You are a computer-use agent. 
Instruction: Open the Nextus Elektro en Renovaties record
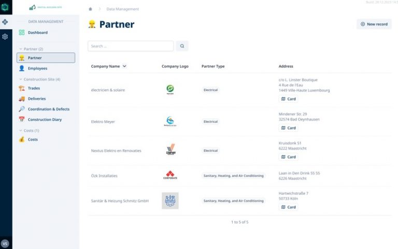[x=116, y=150]
